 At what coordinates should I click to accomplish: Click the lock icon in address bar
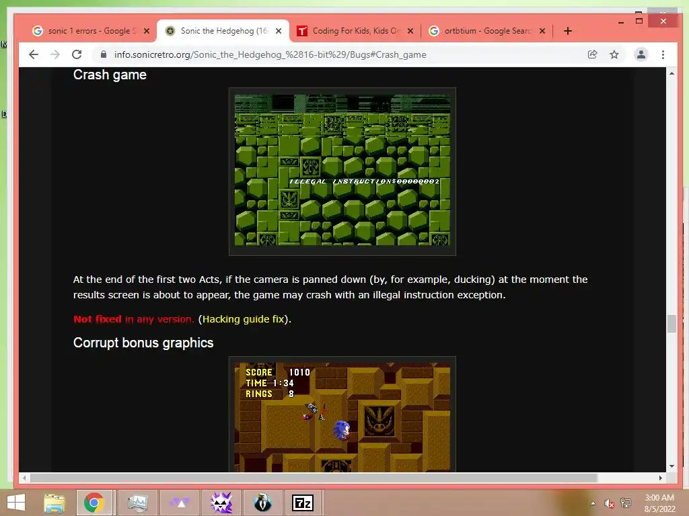tap(103, 54)
